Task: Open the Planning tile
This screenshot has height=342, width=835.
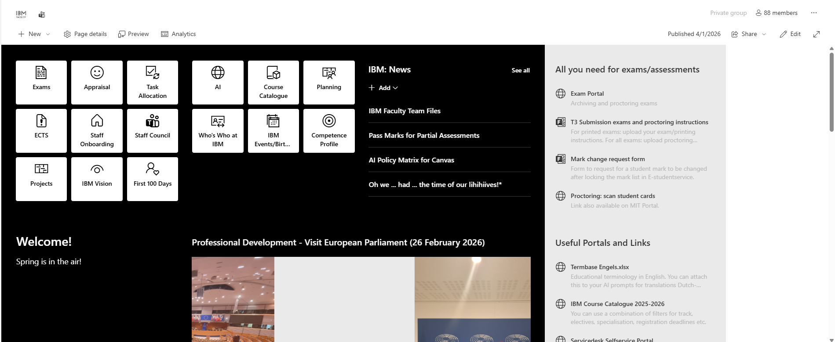Action: (329, 83)
